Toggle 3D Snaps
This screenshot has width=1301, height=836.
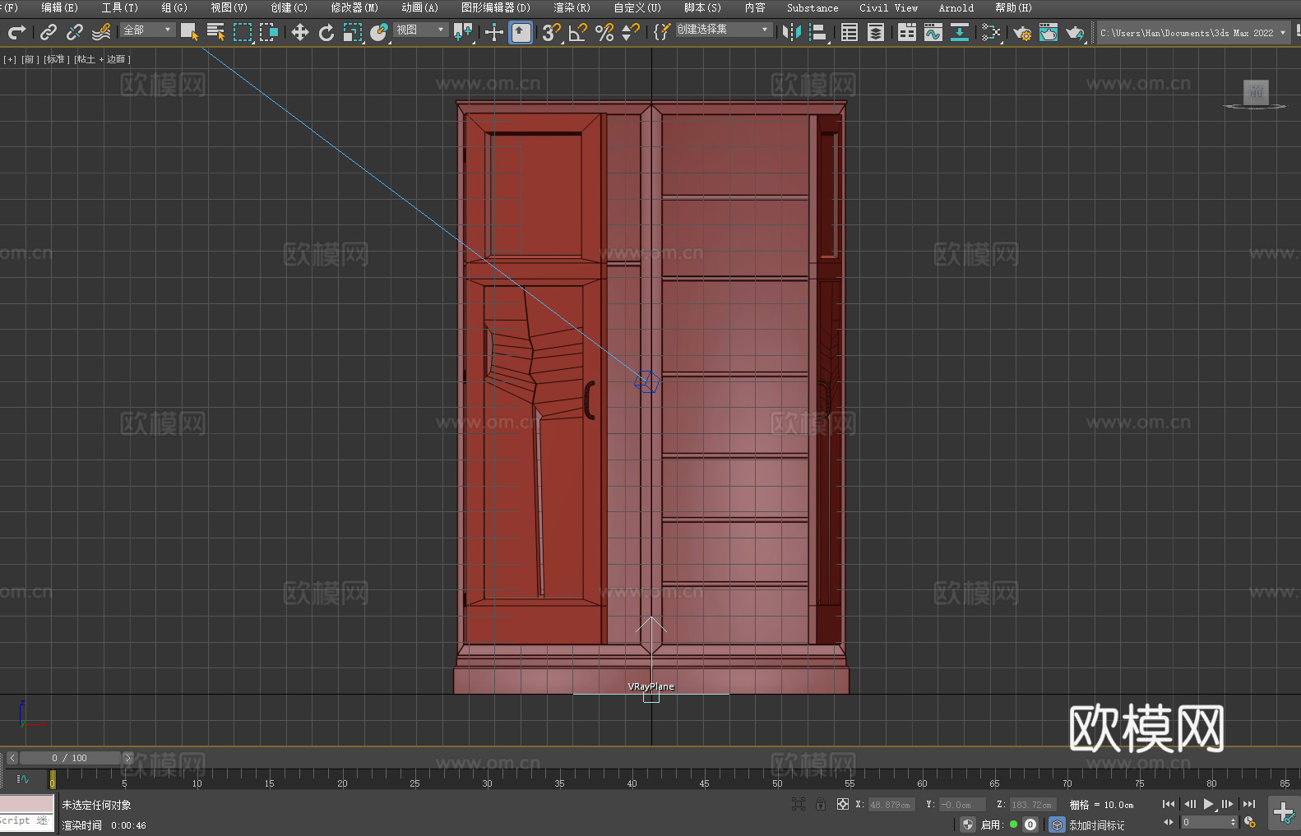[551, 32]
